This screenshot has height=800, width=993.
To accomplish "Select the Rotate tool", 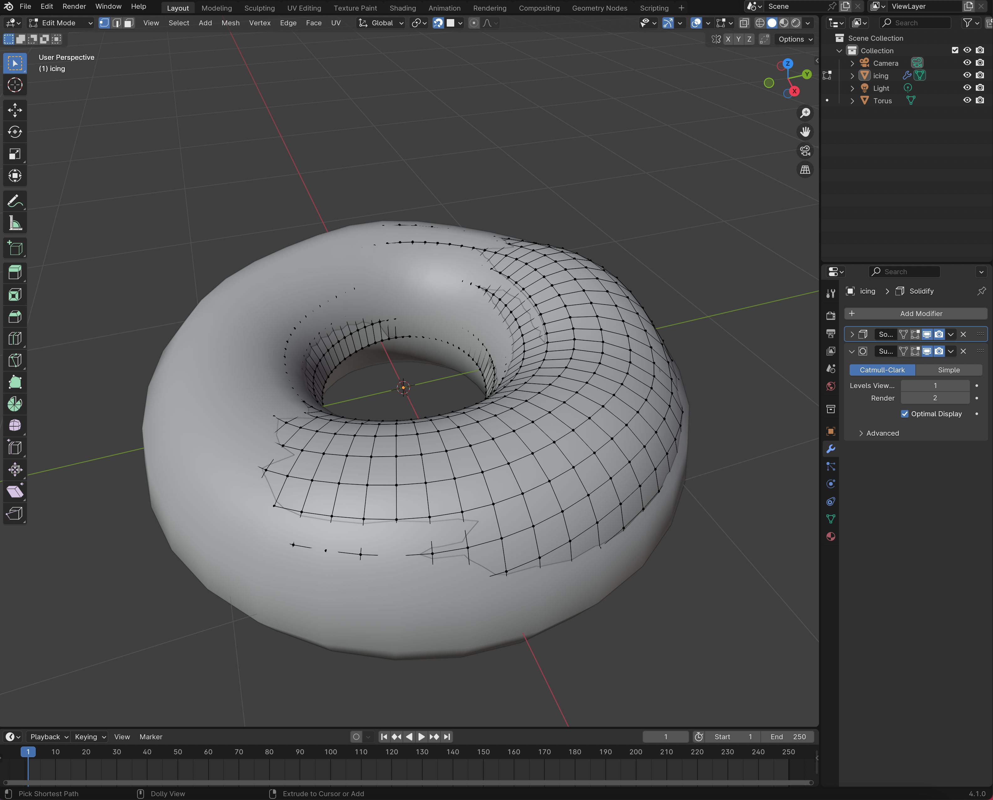I will [15, 132].
